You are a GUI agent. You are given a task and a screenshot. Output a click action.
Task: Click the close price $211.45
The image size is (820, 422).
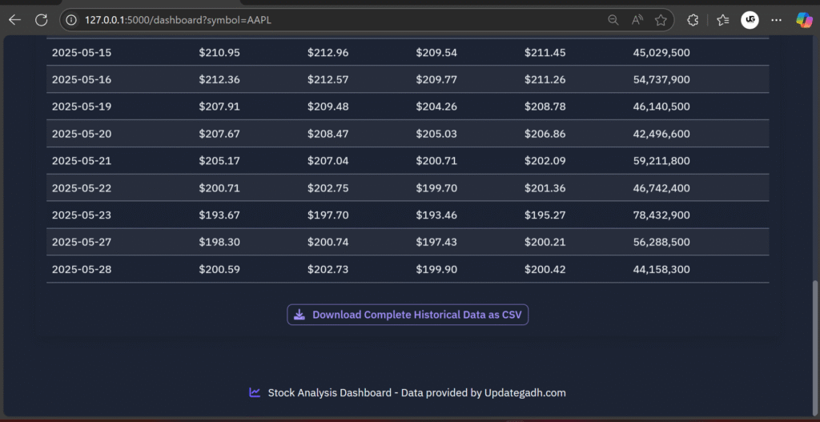click(545, 52)
